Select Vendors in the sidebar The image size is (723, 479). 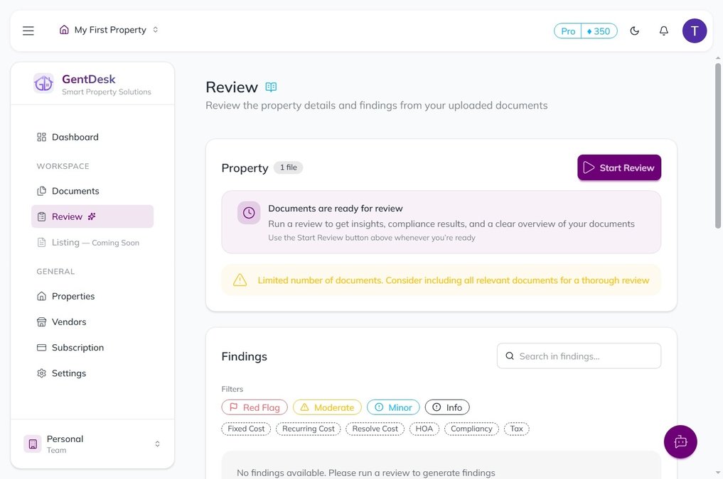click(x=69, y=321)
